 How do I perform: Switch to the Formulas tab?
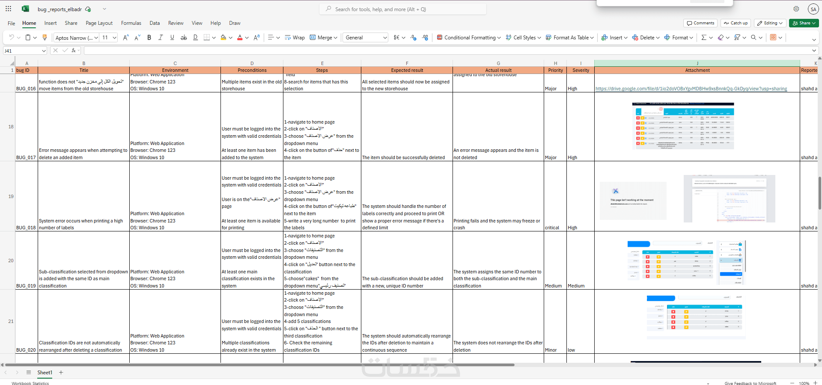(131, 23)
